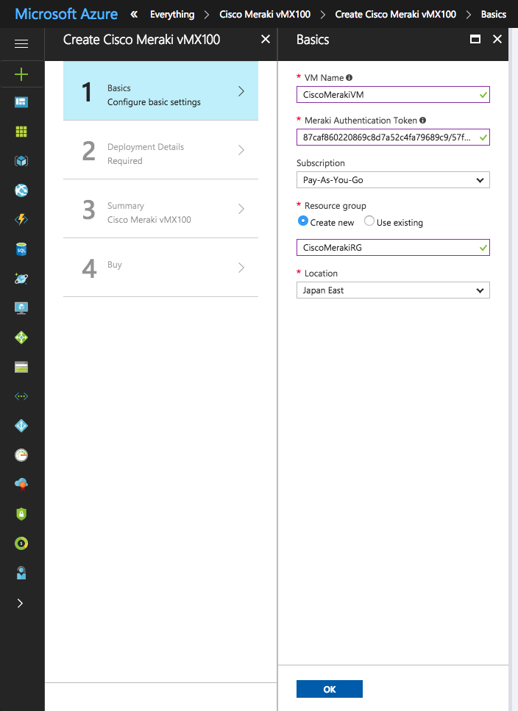Click the Everything breadcrumb
Image resolution: width=518 pixels, height=711 pixels.
(x=172, y=15)
